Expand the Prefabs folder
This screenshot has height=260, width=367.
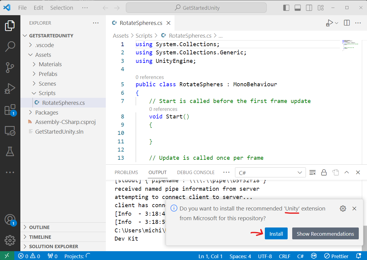pyautogui.click(x=63, y=74)
